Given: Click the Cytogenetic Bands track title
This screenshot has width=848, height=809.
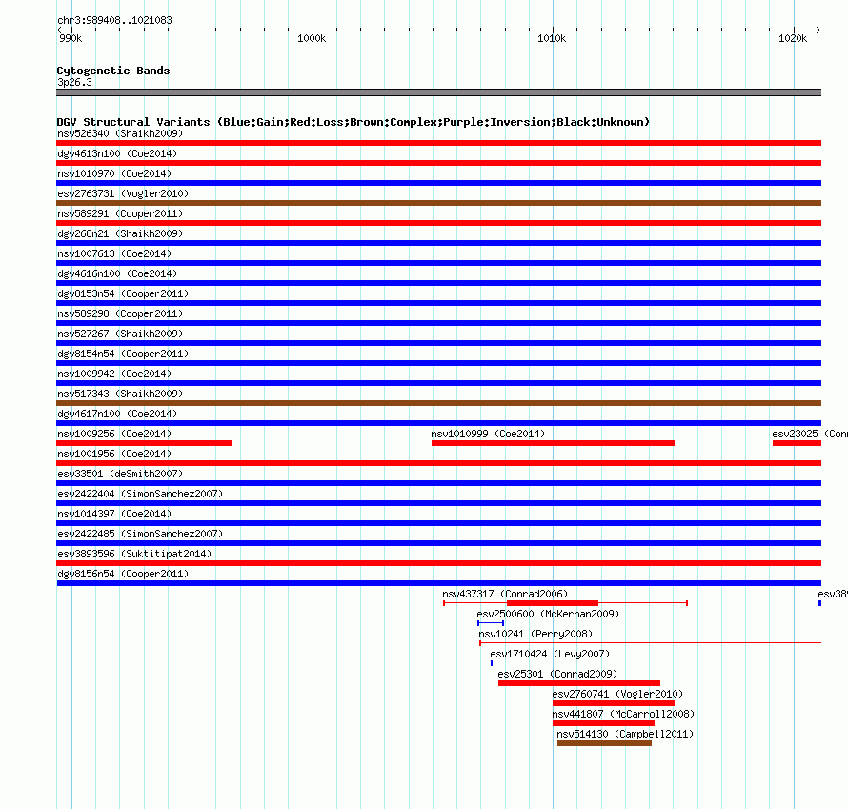Looking at the screenshot, I should 113,71.
